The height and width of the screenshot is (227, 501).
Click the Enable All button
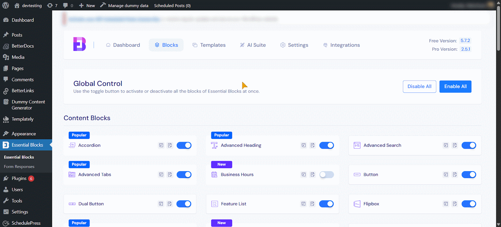tap(455, 87)
